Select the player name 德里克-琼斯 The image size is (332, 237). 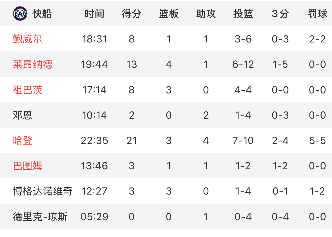point(40,217)
